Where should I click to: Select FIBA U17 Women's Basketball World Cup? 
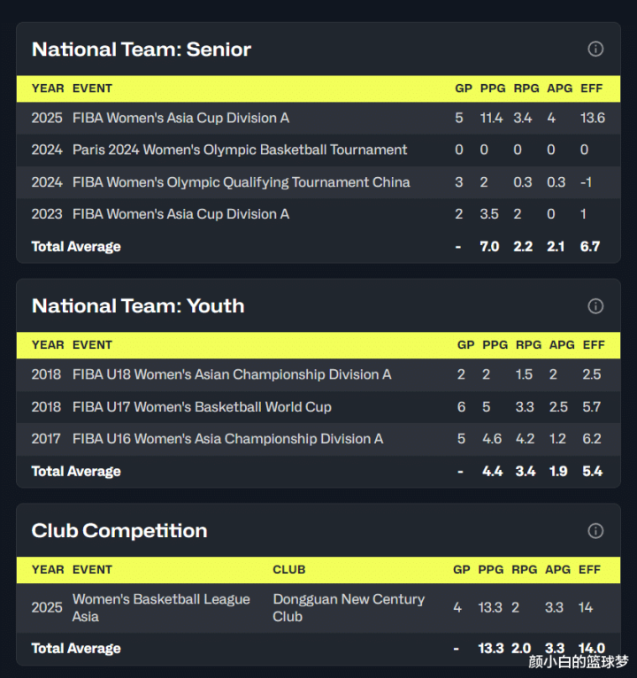tap(202, 407)
